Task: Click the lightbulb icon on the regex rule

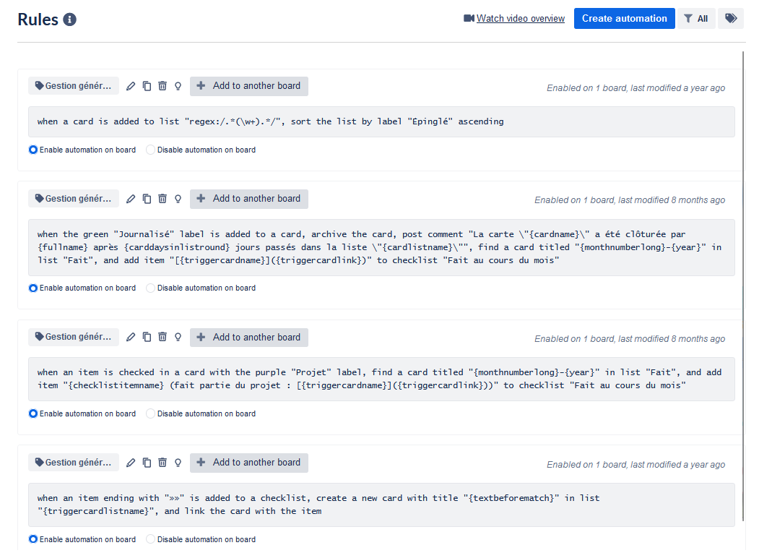Action: (x=178, y=86)
